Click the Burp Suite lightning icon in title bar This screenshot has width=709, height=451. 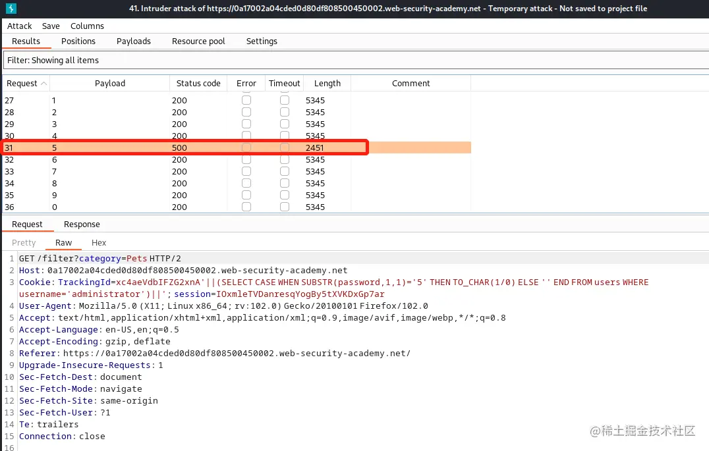click(11, 8)
